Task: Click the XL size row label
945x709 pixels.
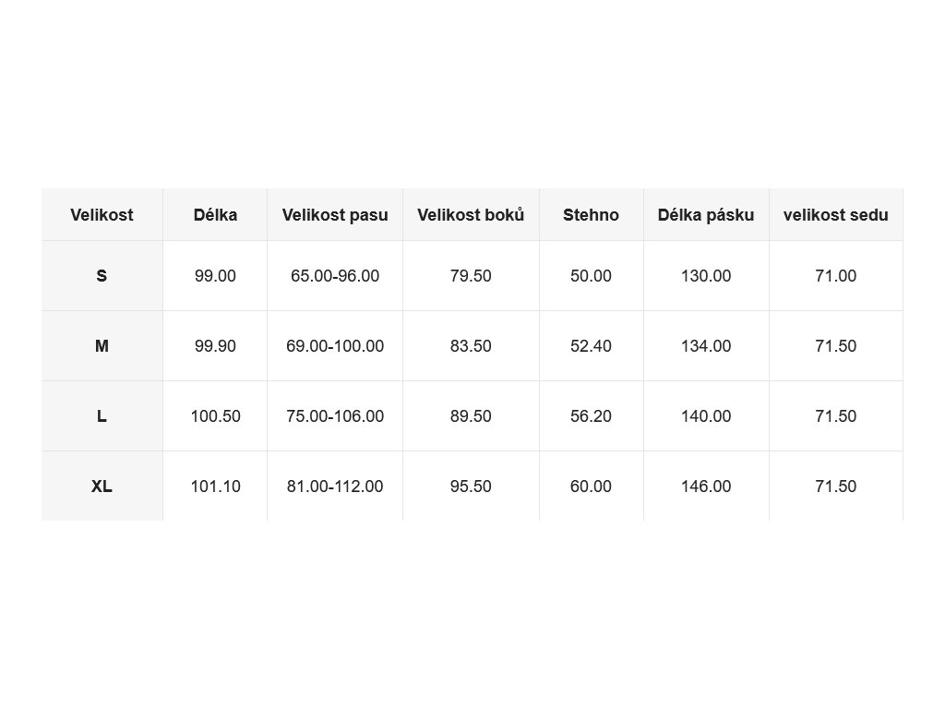Action: (102, 486)
